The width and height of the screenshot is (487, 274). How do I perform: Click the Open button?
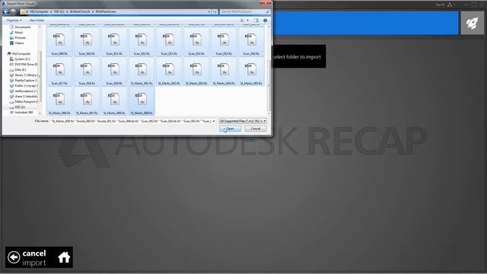[230, 129]
